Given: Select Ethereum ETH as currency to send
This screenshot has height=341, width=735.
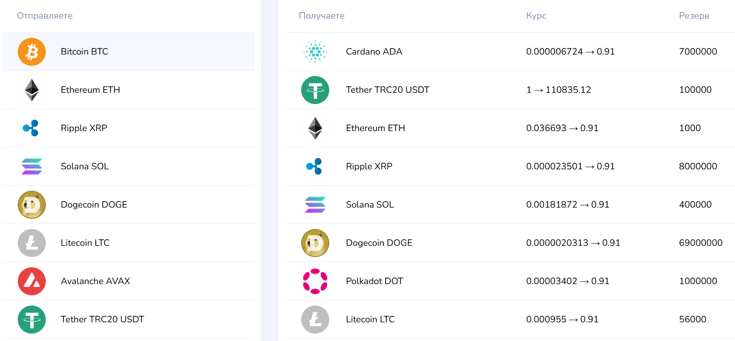Looking at the screenshot, I should [90, 90].
